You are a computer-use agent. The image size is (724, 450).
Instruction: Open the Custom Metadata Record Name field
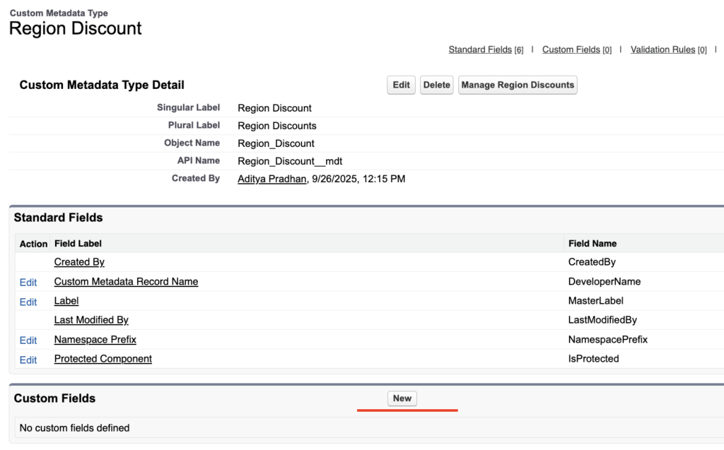click(126, 281)
